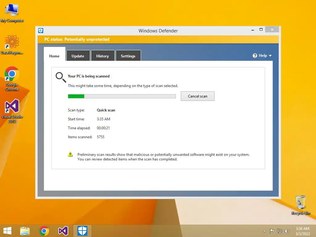
Task: Open the Settings tab
Action: [x=128, y=56]
